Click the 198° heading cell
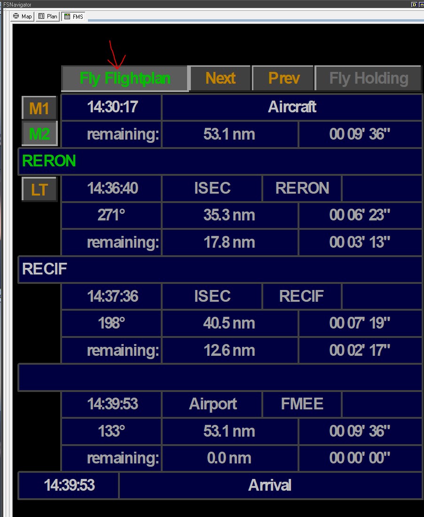 click(112, 323)
